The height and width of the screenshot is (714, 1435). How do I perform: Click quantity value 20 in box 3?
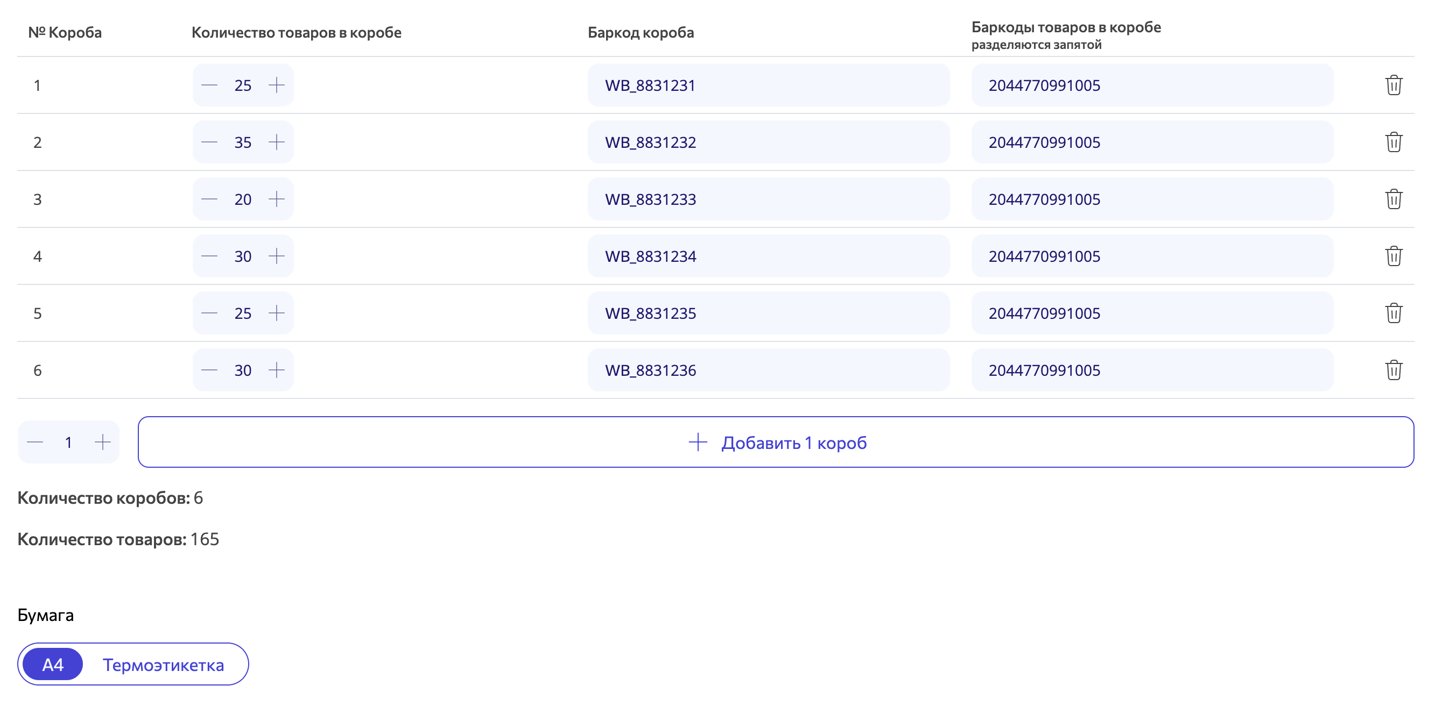point(243,199)
